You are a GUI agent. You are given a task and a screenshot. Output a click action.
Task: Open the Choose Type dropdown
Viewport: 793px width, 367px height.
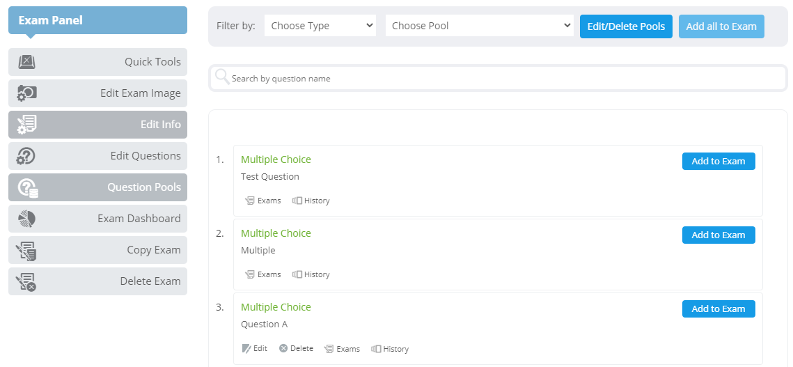(320, 26)
